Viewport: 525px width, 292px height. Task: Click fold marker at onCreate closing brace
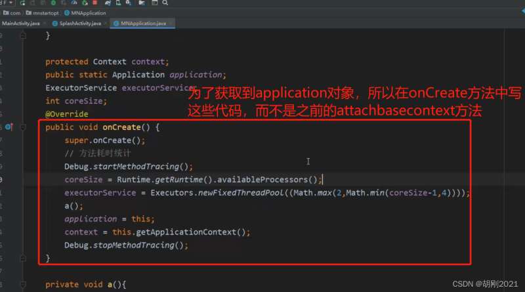click(x=23, y=259)
